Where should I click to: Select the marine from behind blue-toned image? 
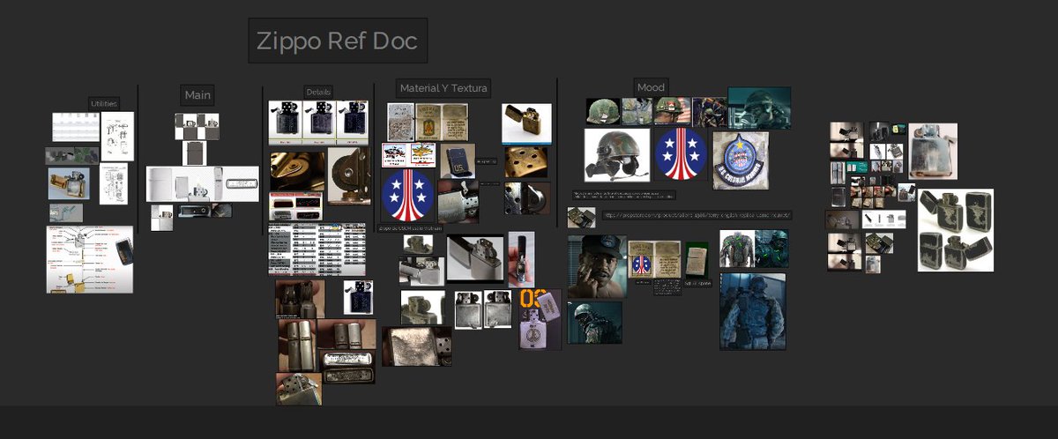coord(752,311)
